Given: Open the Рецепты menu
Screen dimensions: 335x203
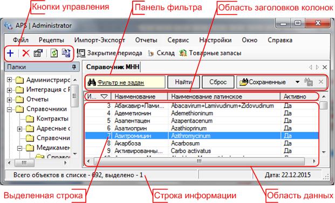Looking at the screenshot, I should [x=51, y=40].
